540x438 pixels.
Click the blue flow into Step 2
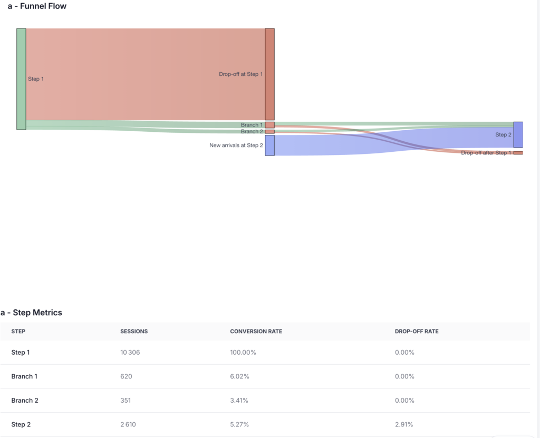[x=396, y=143]
